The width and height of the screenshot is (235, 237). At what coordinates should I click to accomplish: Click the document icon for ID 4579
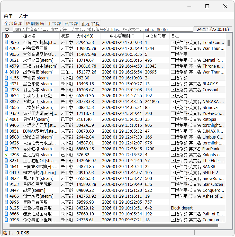click(x=6, y=66)
